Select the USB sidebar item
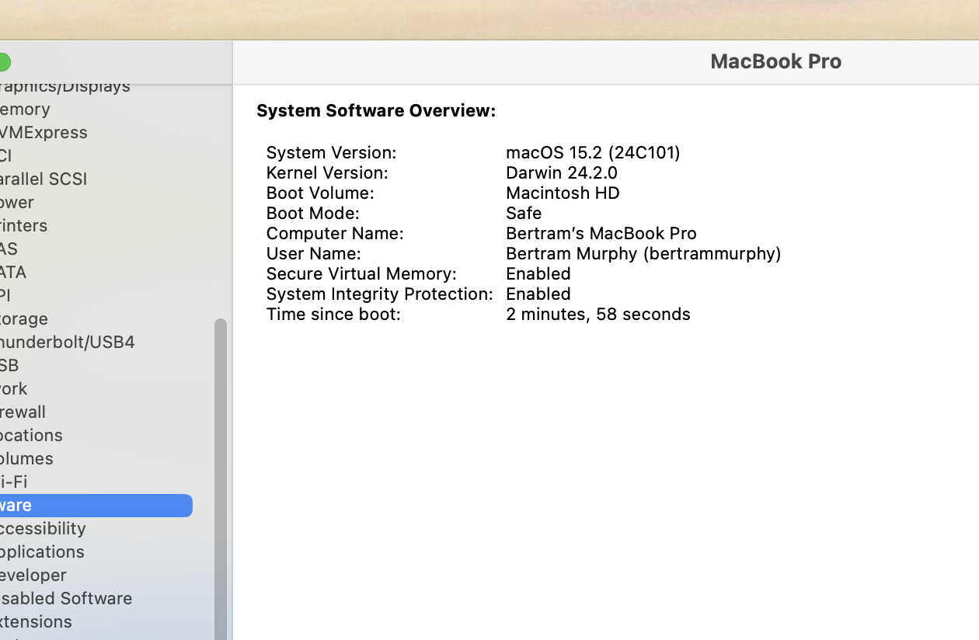 [x=9, y=365]
